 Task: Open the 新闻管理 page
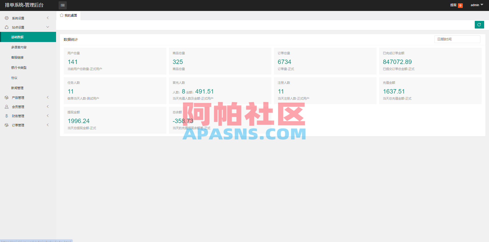pos(17,88)
